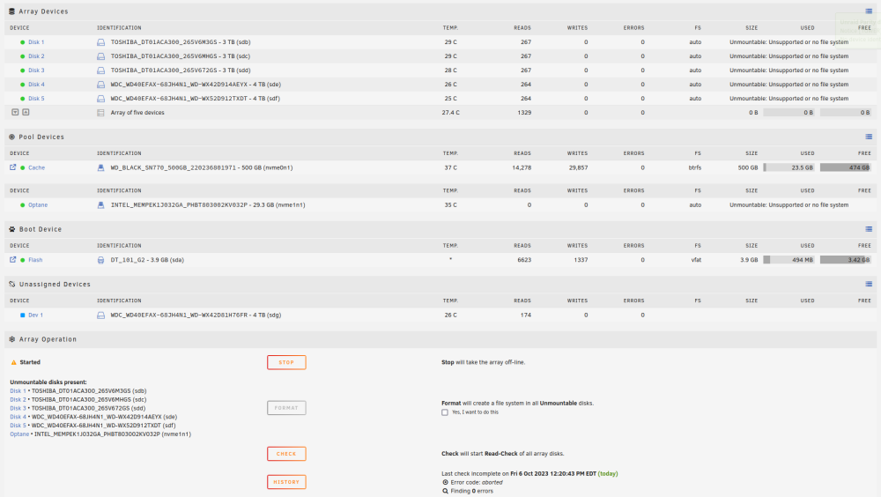Viewport: 881px width, 497px height.
Task: Click the FORMAT button
Action: click(286, 408)
